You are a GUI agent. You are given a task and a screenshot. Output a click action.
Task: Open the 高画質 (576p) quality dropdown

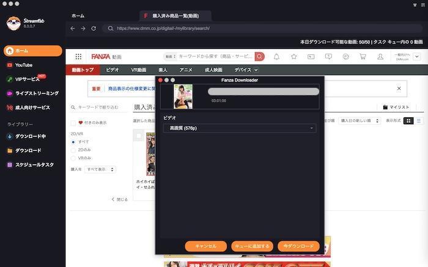240,128
